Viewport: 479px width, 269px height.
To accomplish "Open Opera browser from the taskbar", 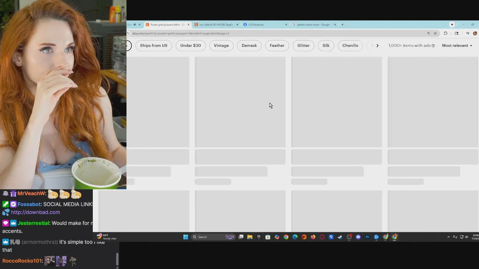I will (322, 237).
